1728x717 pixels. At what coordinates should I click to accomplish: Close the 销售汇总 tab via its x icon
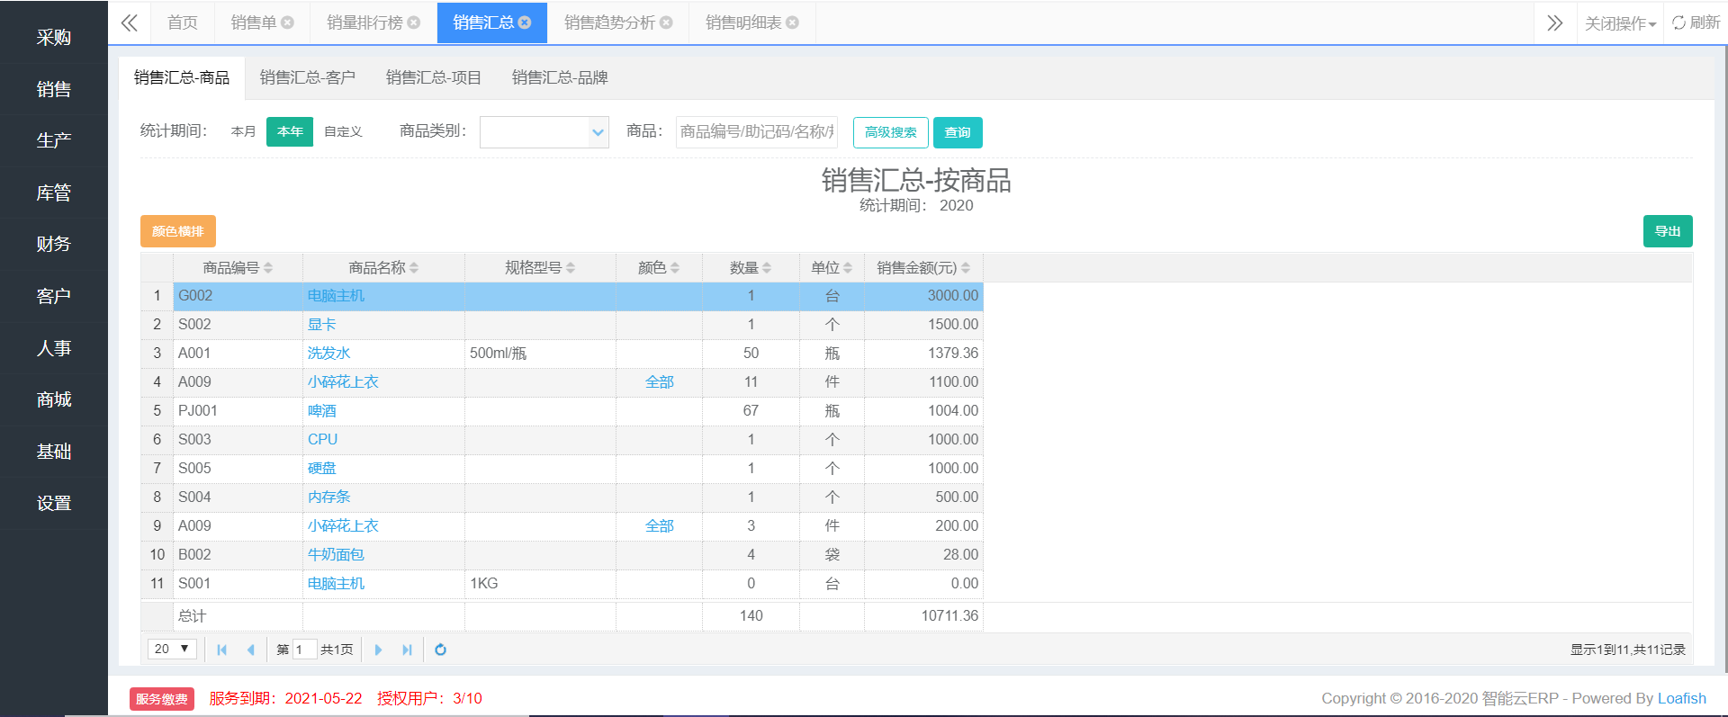[x=525, y=22]
